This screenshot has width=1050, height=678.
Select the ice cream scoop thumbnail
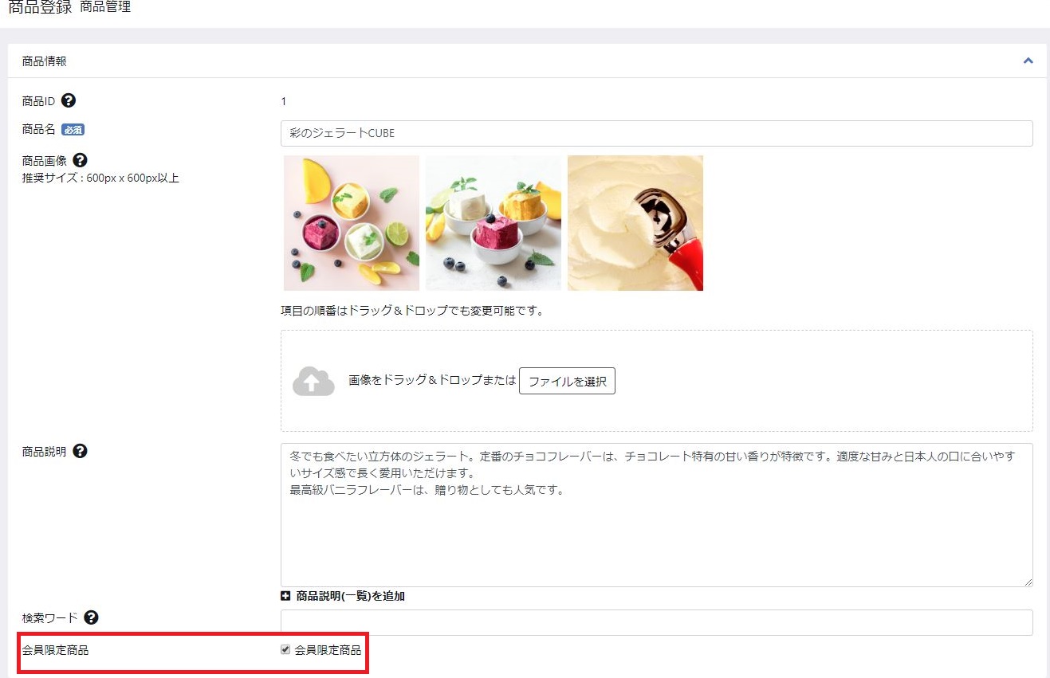click(635, 223)
